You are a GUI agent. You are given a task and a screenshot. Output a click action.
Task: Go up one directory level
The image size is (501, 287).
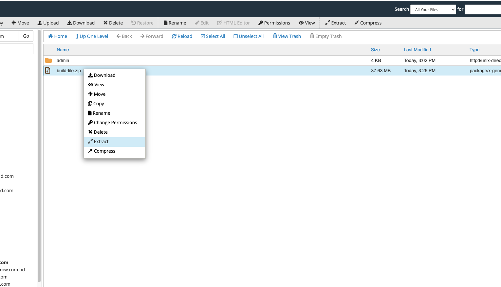point(92,36)
